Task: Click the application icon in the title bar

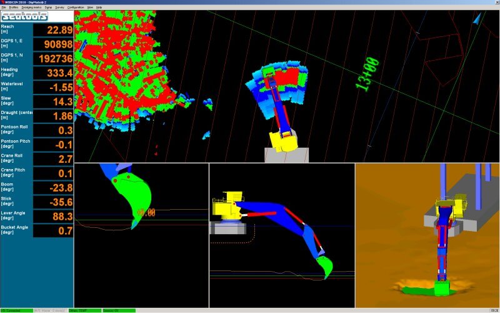Action: pyautogui.click(x=2, y=3)
